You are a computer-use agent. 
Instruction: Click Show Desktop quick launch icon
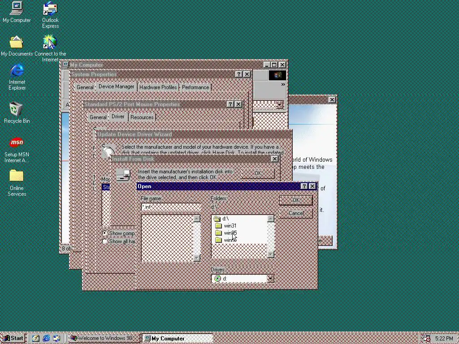click(x=36, y=339)
